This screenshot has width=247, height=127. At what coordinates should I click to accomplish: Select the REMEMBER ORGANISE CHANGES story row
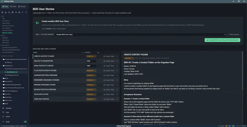(76, 80)
